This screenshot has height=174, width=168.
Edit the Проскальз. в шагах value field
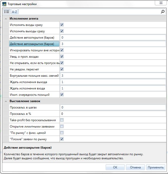tap(113, 107)
